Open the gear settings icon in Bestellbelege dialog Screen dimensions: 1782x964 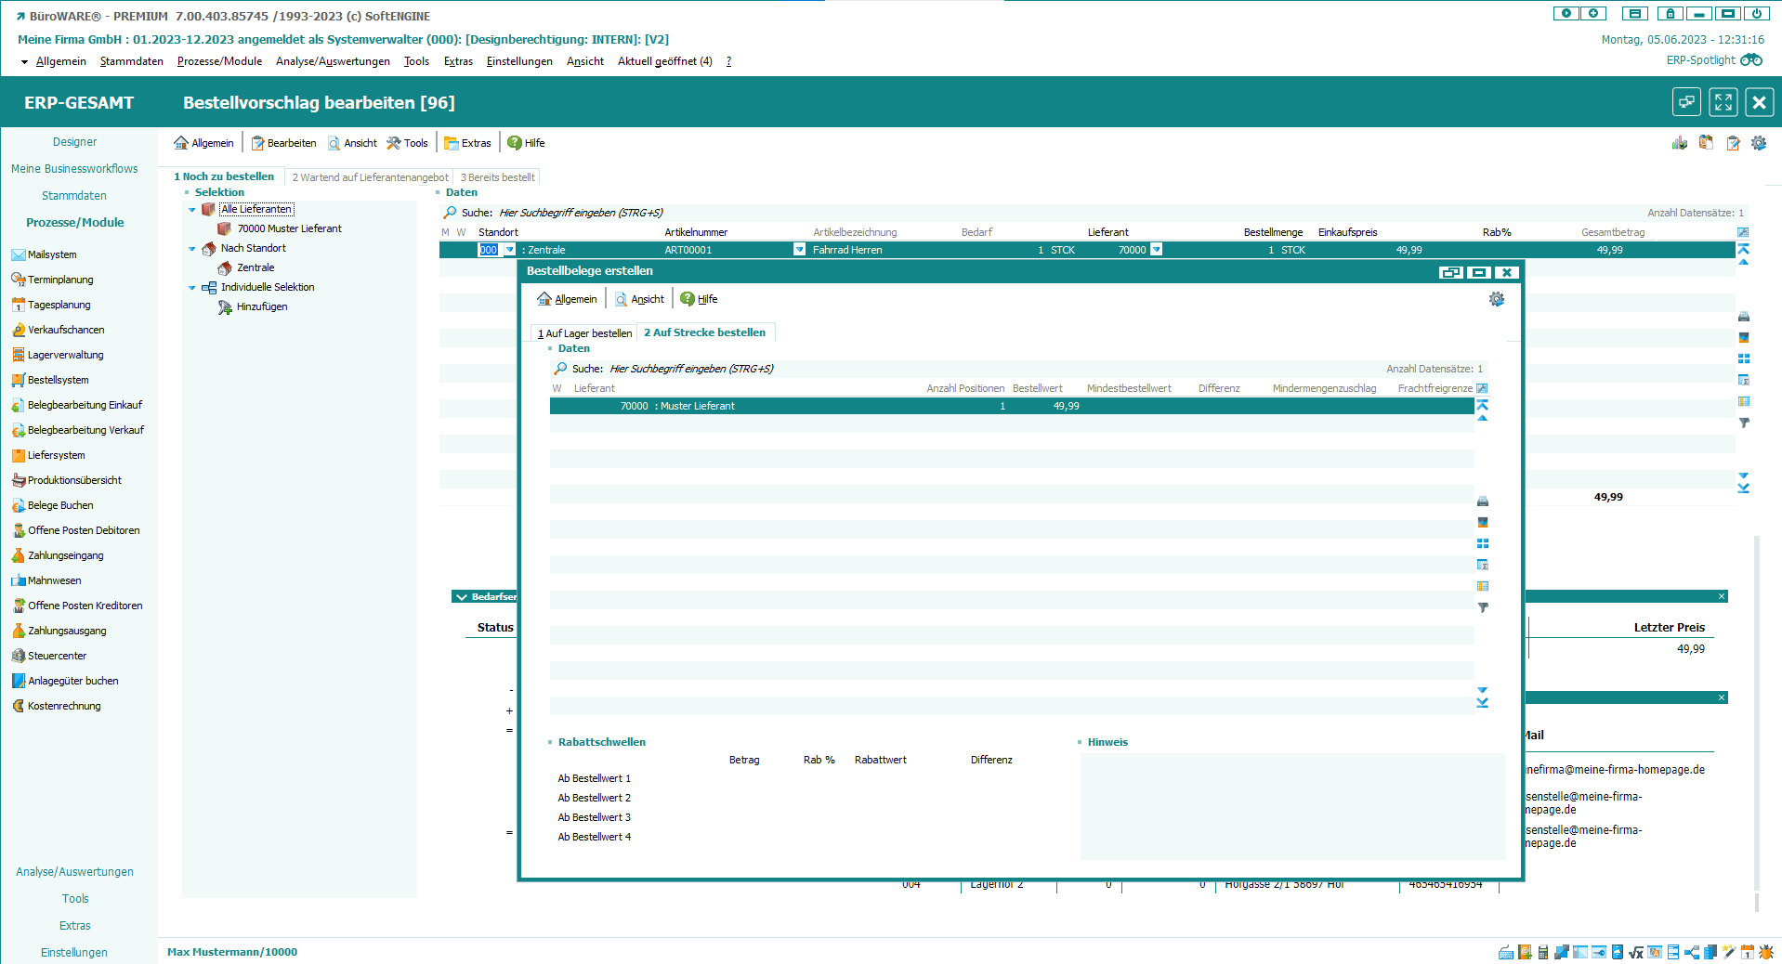pos(1496,299)
